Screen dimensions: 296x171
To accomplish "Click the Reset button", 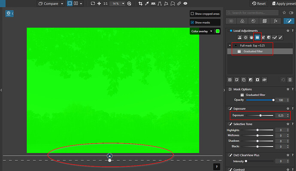I will click(259, 3).
